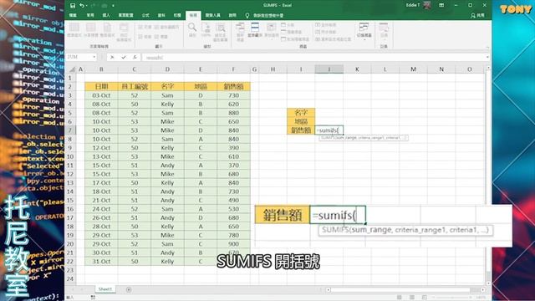Toggle the Gridlines (格線) checkbox
This screenshot has height=301, width=535.
(145, 37)
